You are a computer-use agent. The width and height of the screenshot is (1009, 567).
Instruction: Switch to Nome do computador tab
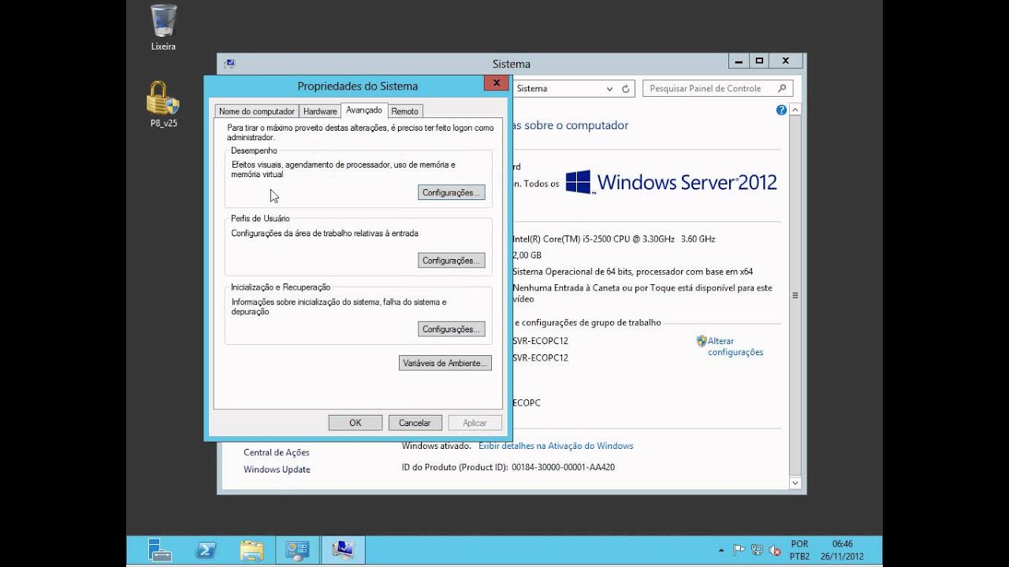pyautogui.click(x=257, y=111)
